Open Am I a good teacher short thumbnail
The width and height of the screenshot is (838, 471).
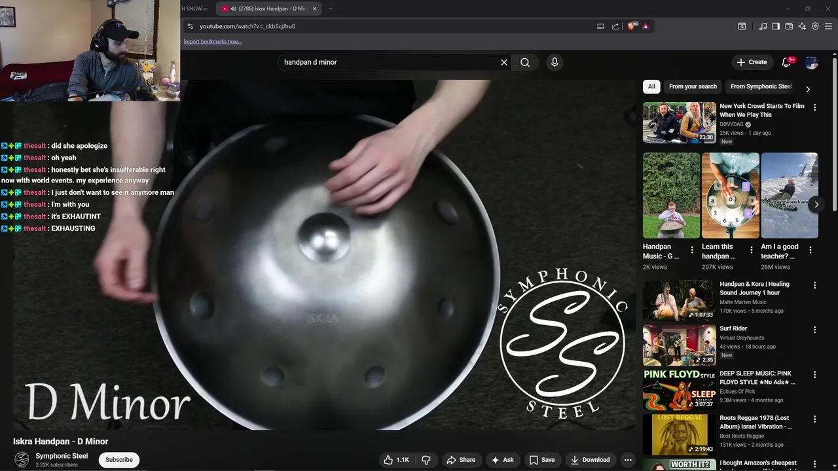790,196
